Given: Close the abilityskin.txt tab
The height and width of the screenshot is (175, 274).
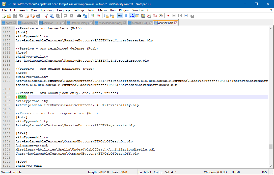Looking at the screenshot, I should pos(176,23).
